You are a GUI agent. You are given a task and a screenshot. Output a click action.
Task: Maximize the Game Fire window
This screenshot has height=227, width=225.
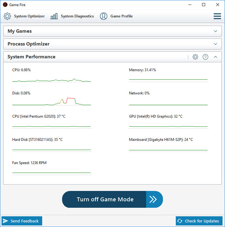tap(204, 5)
